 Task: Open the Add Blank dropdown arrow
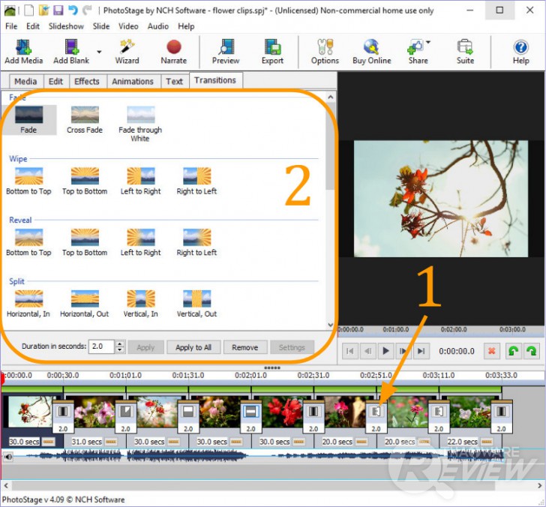[99, 52]
